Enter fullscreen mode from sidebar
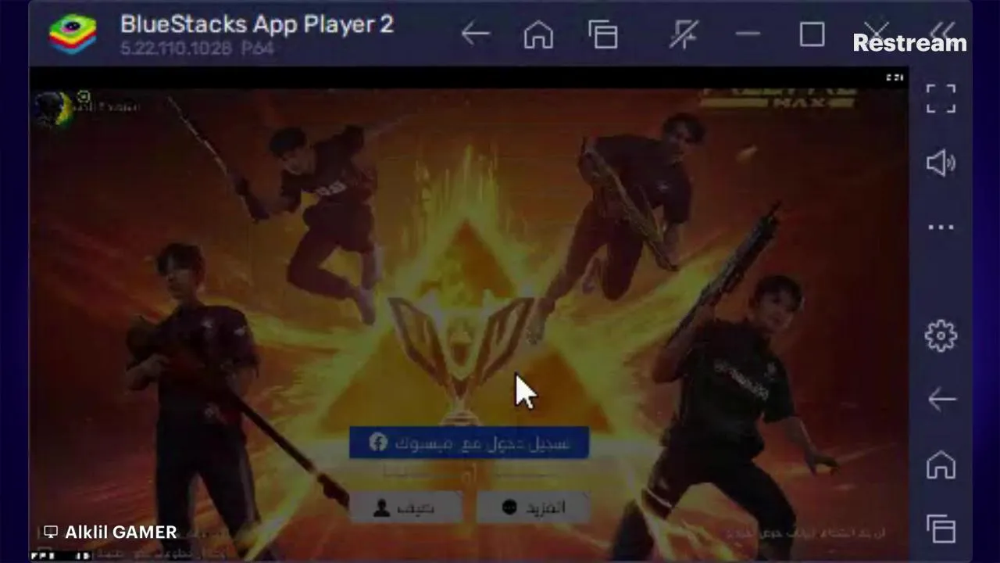1000x563 pixels. point(941,99)
